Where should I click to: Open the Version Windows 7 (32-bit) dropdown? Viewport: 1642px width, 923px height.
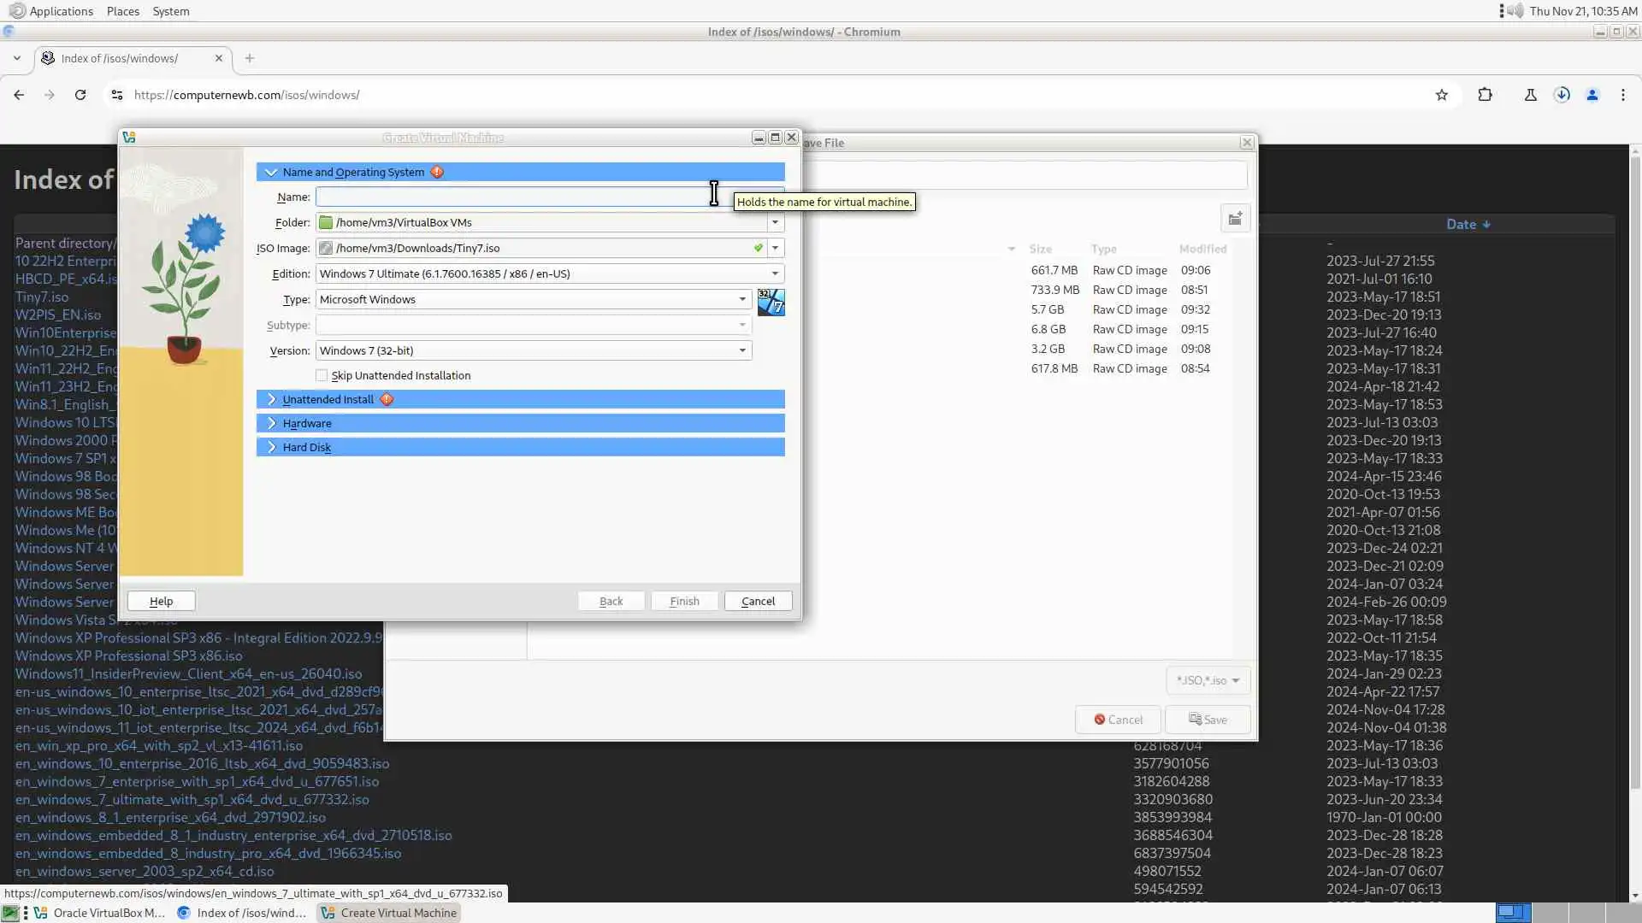pos(741,351)
